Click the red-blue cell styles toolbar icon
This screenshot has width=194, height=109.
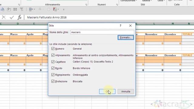pos(55,9)
